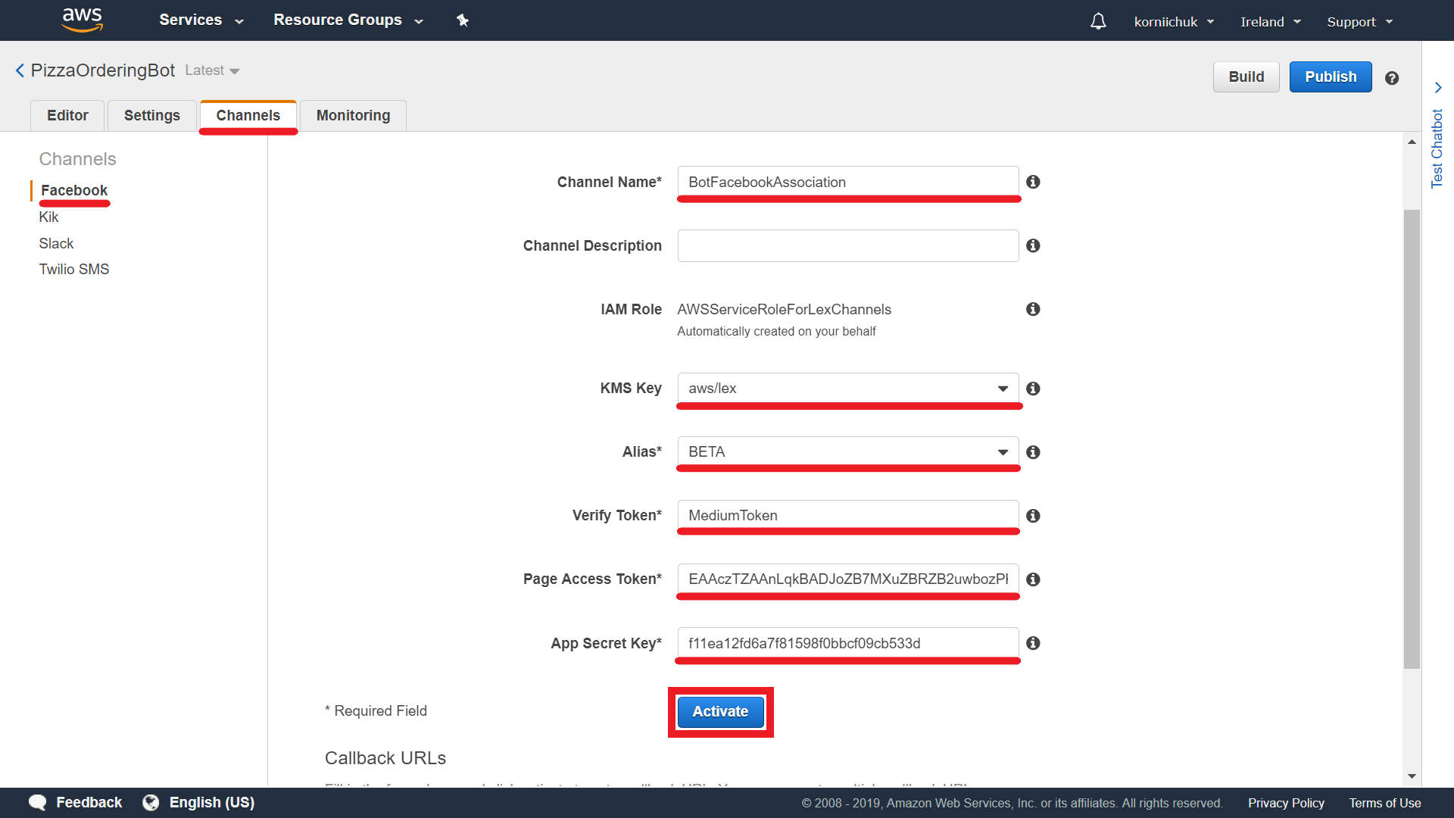Switch to the Editor tab
The height and width of the screenshot is (818, 1454).
tap(67, 116)
